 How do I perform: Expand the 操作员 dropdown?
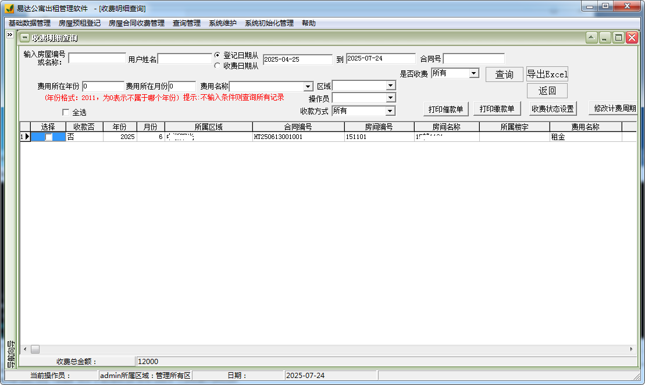[x=391, y=97]
